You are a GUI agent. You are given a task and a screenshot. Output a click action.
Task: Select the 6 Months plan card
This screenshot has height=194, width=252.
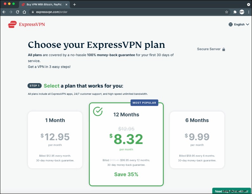tap(197, 140)
